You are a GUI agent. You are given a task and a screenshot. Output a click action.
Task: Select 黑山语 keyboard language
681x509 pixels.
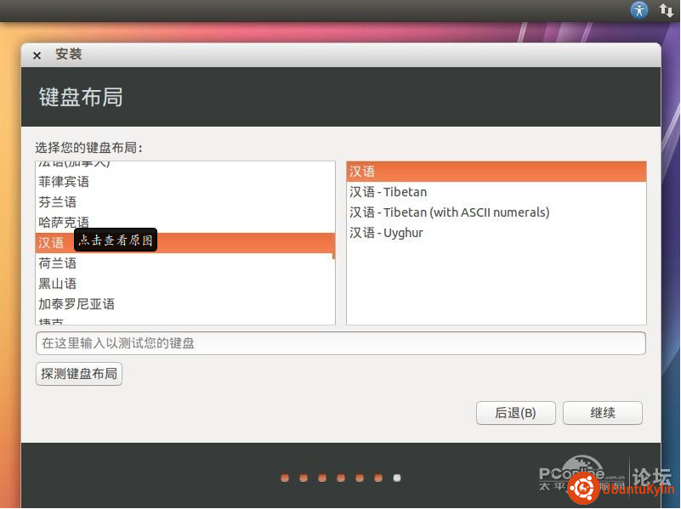click(57, 284)
